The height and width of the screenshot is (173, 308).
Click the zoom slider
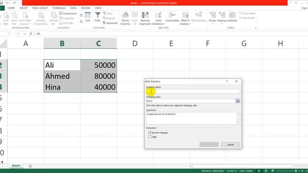pyautogui.click(x=290, y=171)
